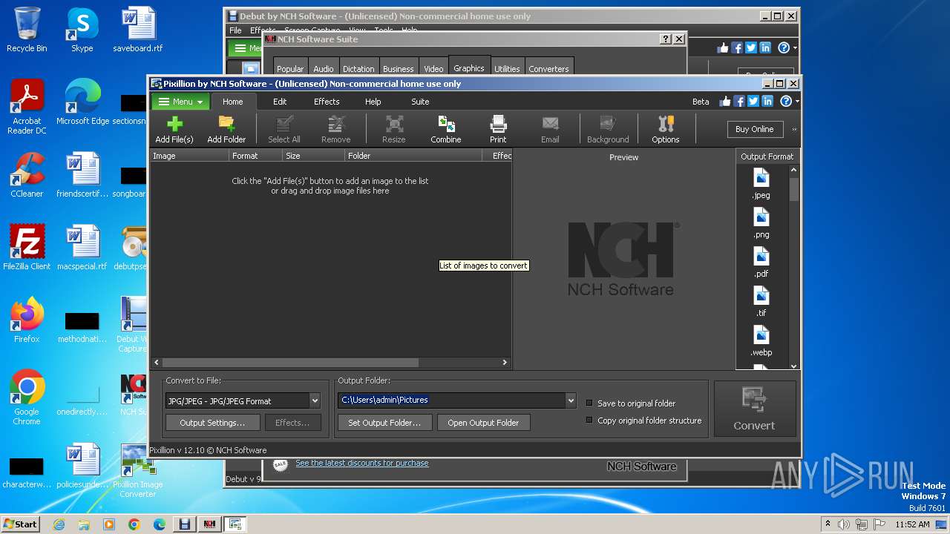Open Chrome from the taskbar
Image resolution: width=950 pixels, height=534 pixels.
coord(134,524)
